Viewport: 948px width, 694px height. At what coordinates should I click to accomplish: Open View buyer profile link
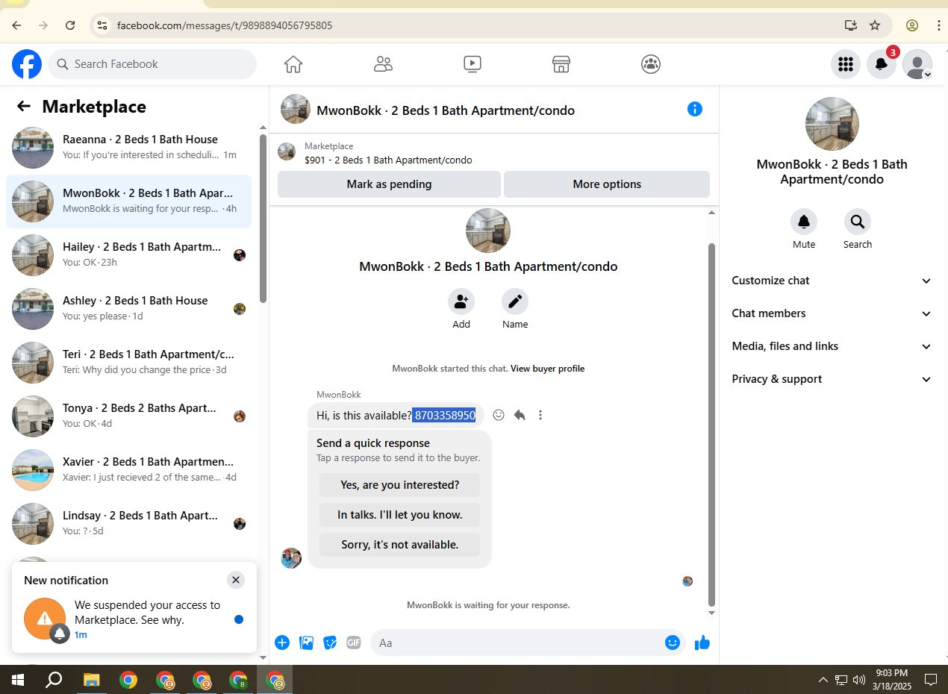547,369
